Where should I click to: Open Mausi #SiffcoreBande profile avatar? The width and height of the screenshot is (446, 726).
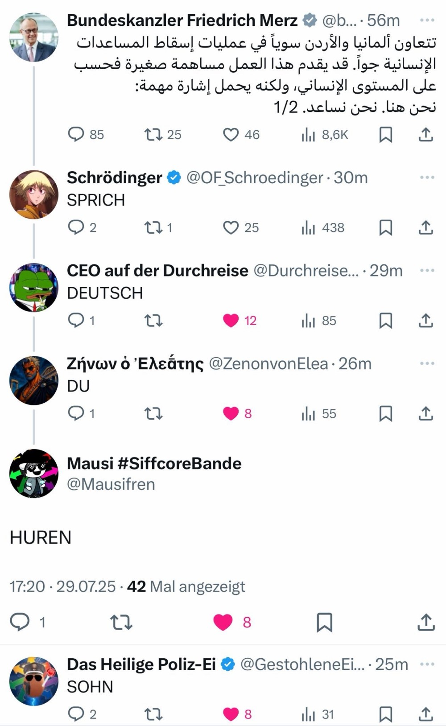click(x=34, y=474)
